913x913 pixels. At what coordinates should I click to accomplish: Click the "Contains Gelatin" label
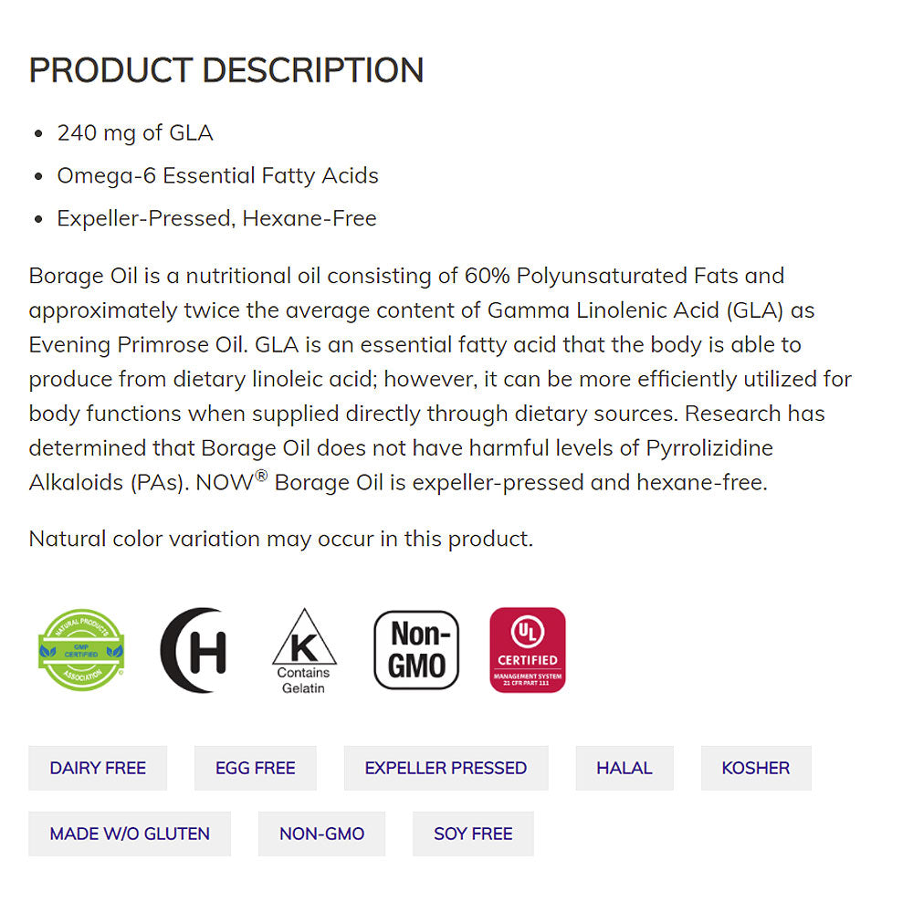(x=304, y=680)
